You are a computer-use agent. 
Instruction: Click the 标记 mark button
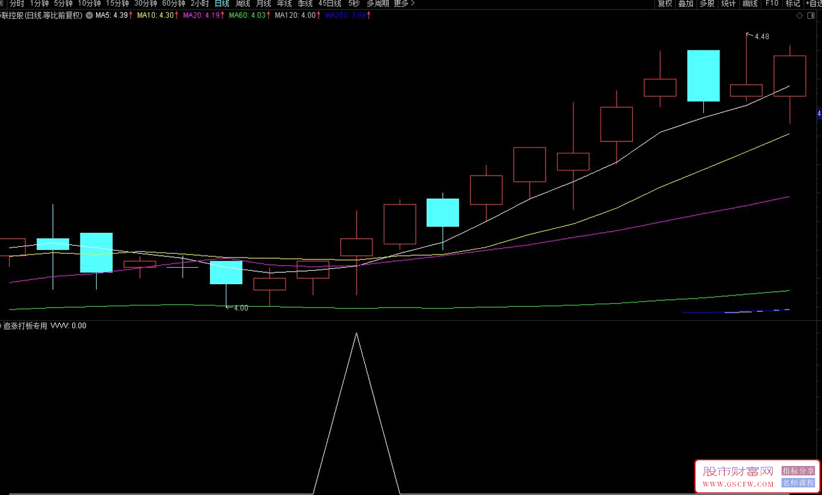[792, 4]
